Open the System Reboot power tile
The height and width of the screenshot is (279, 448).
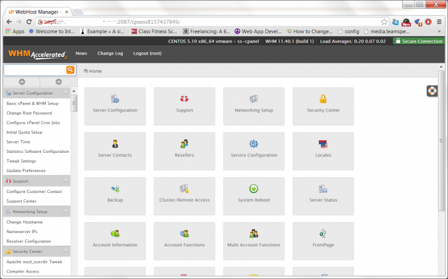[254, 196]
